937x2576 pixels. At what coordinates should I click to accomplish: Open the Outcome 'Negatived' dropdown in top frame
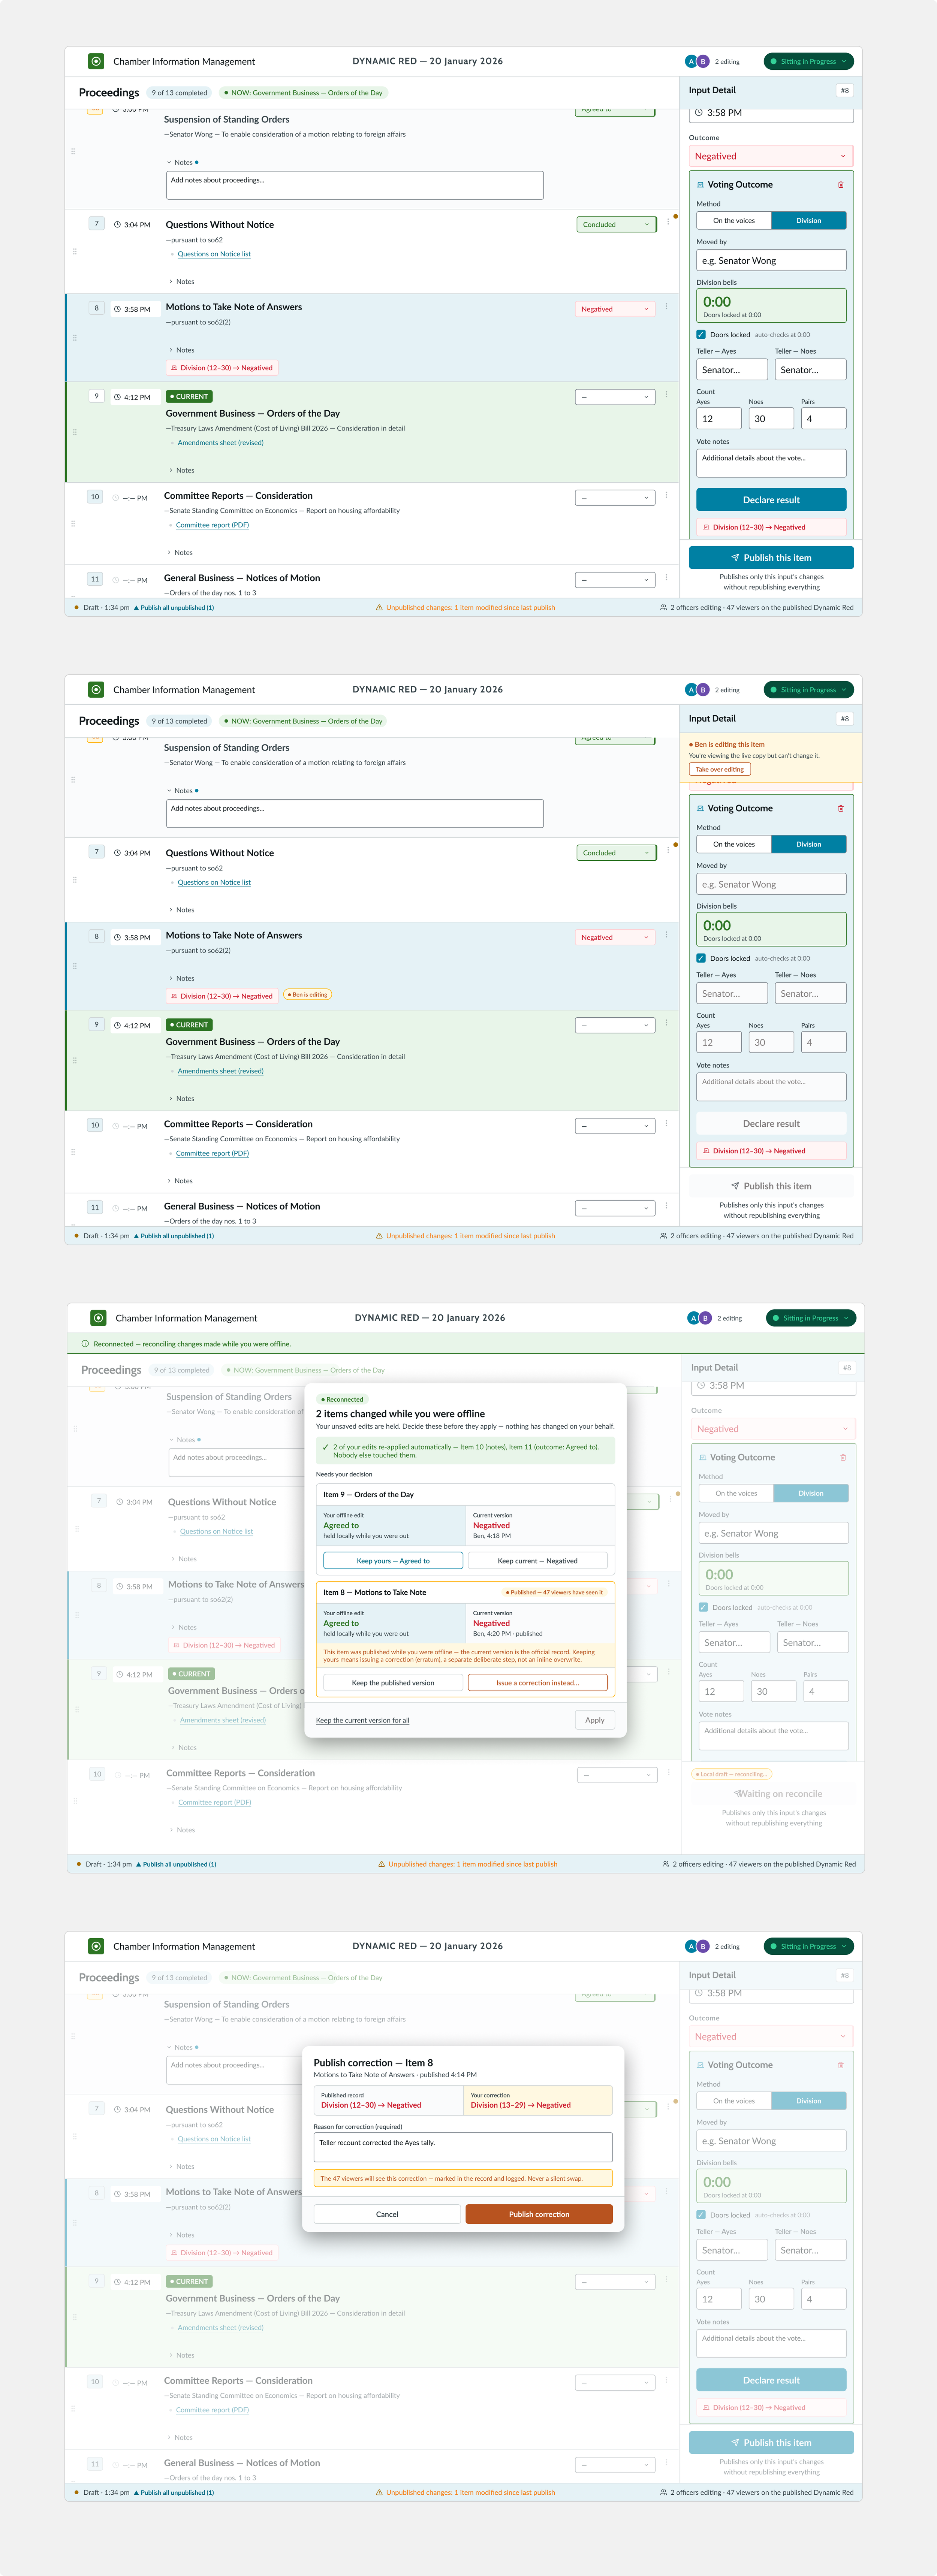[x=771, y=156]
